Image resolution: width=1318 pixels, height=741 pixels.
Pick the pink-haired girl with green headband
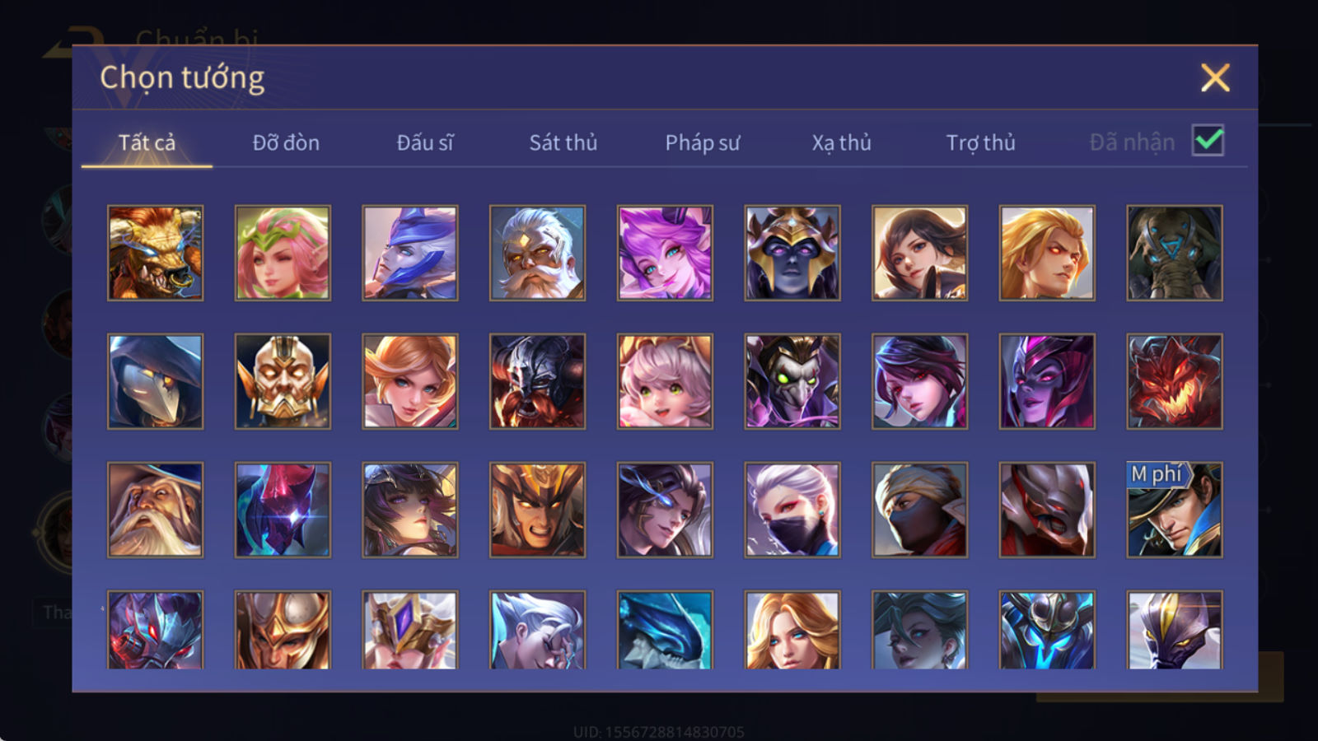point(283,253)
